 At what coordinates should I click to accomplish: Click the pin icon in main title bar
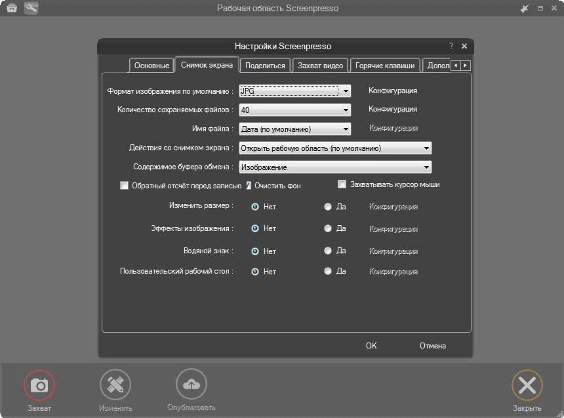point(525,9)
